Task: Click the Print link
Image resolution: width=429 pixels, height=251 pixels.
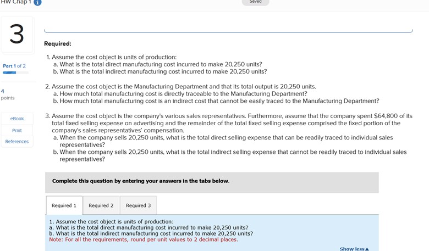Action: click(17, 130)
